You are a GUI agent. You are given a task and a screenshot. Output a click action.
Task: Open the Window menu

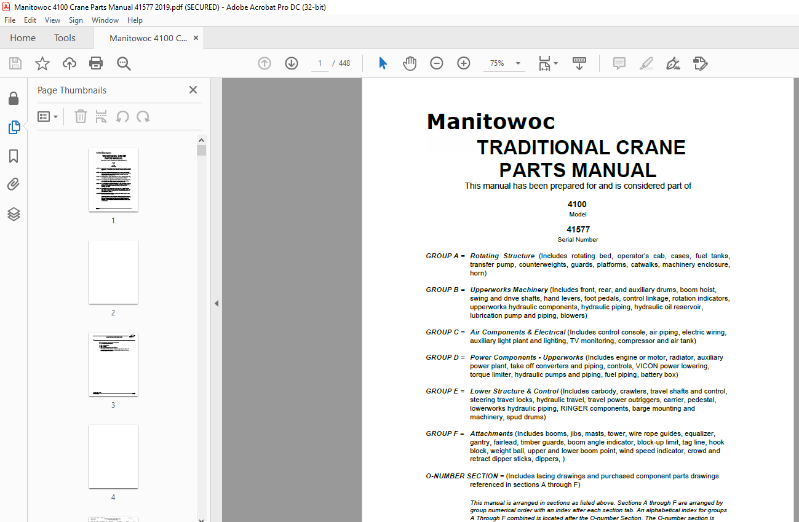tap(105, 20)
